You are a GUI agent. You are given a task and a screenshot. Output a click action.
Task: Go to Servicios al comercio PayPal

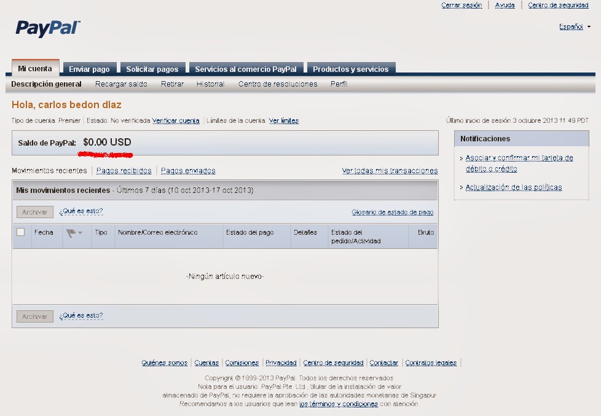click(245, 69)
